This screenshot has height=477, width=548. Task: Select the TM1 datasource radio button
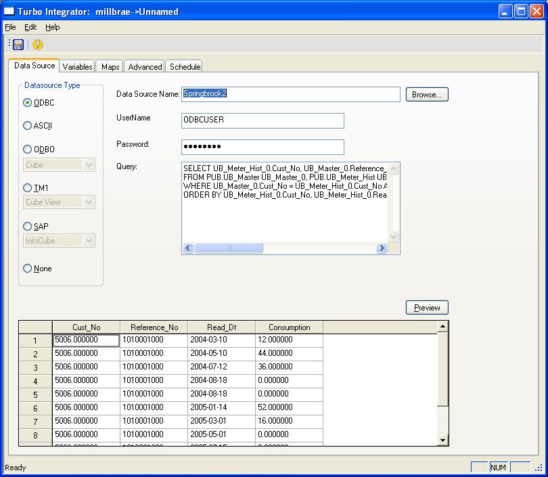click(28, 188)
